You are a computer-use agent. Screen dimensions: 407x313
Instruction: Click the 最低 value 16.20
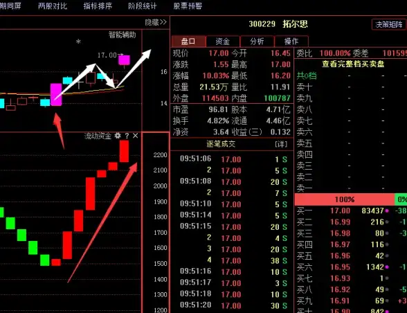click(280, 76)
